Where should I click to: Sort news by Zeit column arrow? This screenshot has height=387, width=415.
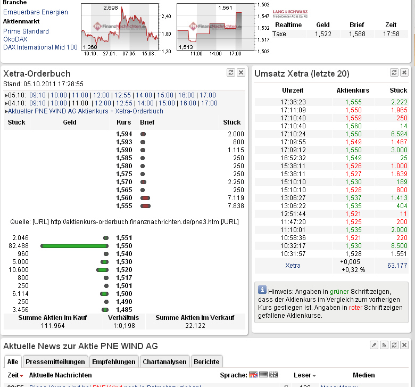22,376
